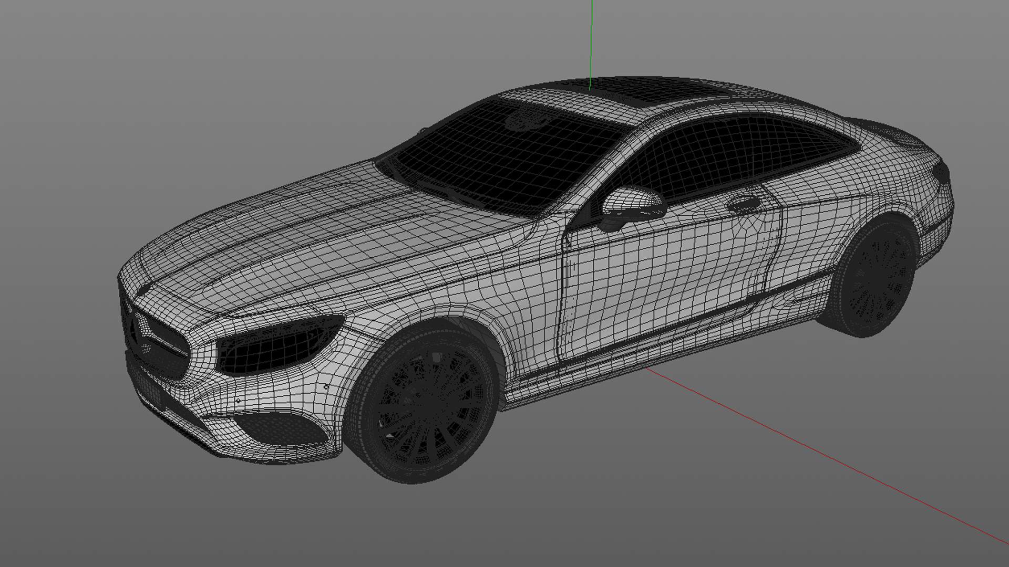Select the side mirror on the door
This screenshot has width=1009, height=567.
(631, 204)
